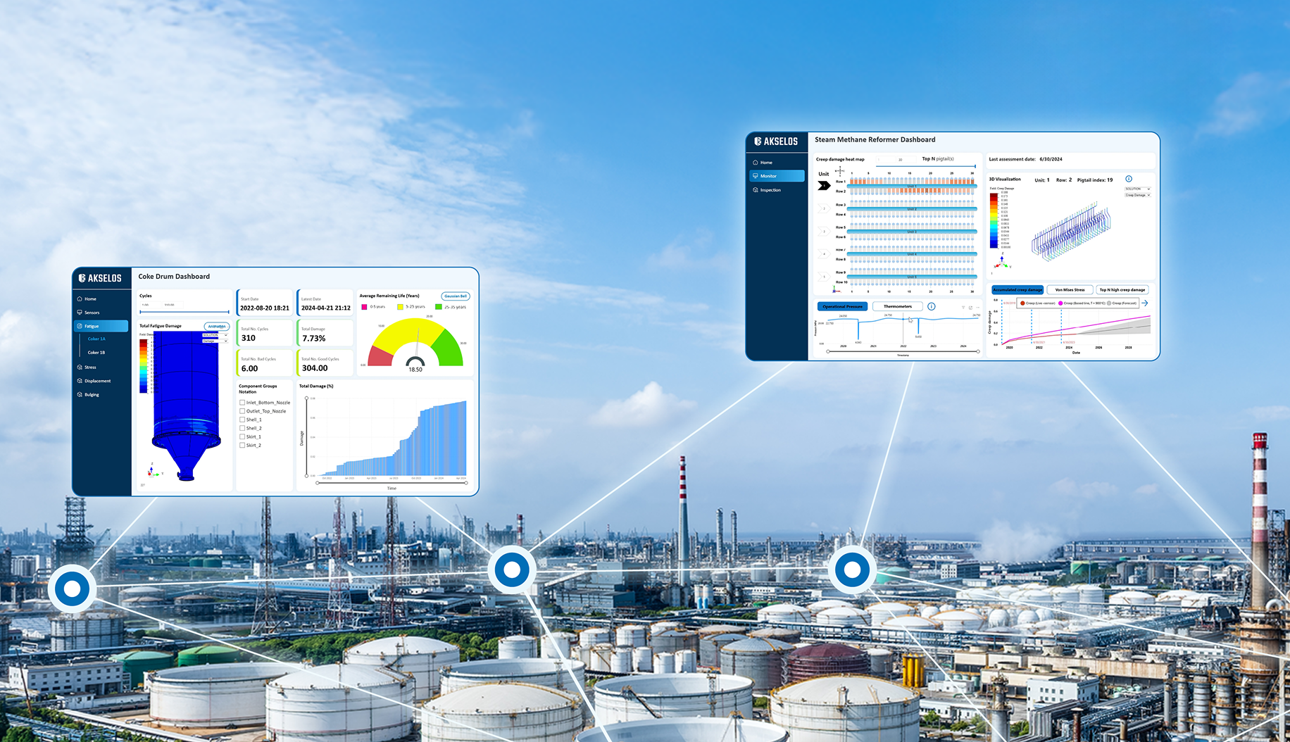
Task: Open the Damage dropdown on the drum view
Action: [215, 341]
